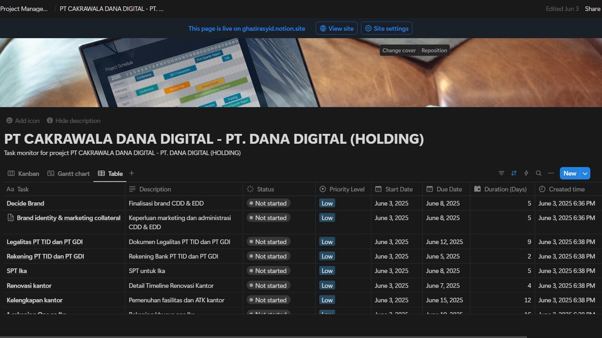Screen dimensions: 602x338
Task: Click the Task monitor description text
Action: pos(122,153)
